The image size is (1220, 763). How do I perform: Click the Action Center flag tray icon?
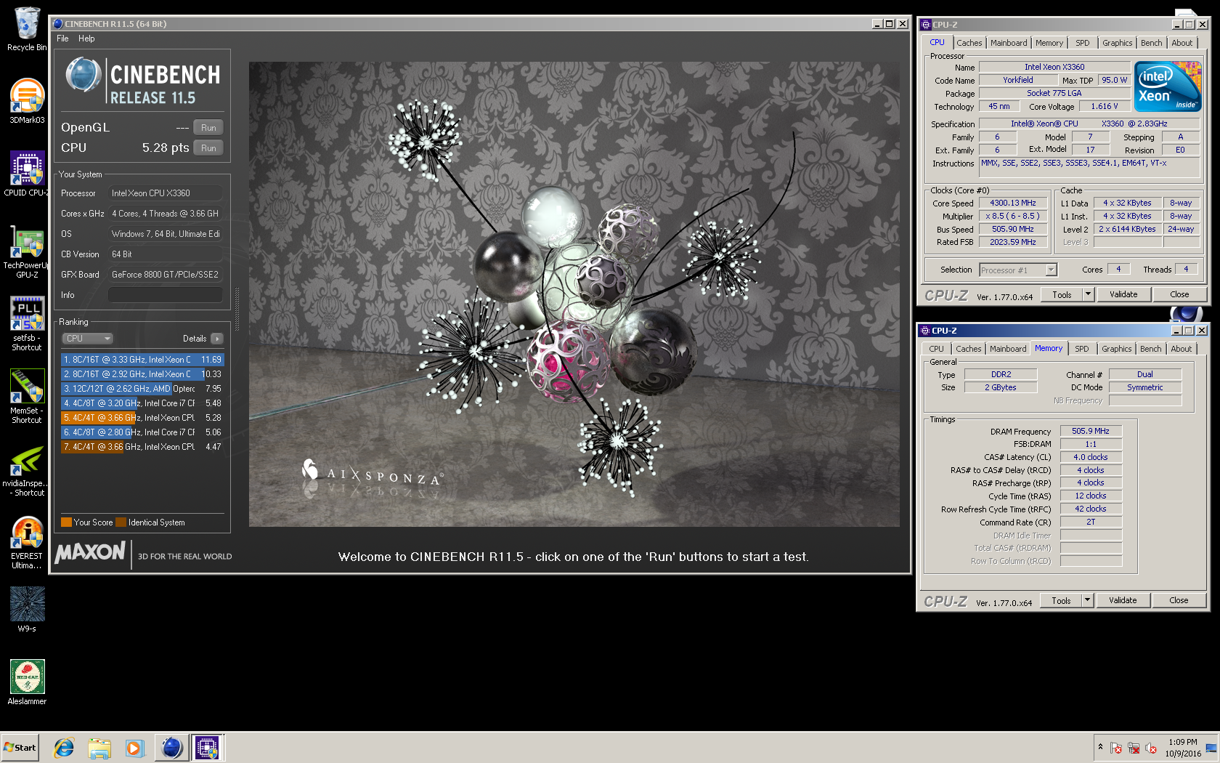pyautogui.click(x=1116, y=748)
